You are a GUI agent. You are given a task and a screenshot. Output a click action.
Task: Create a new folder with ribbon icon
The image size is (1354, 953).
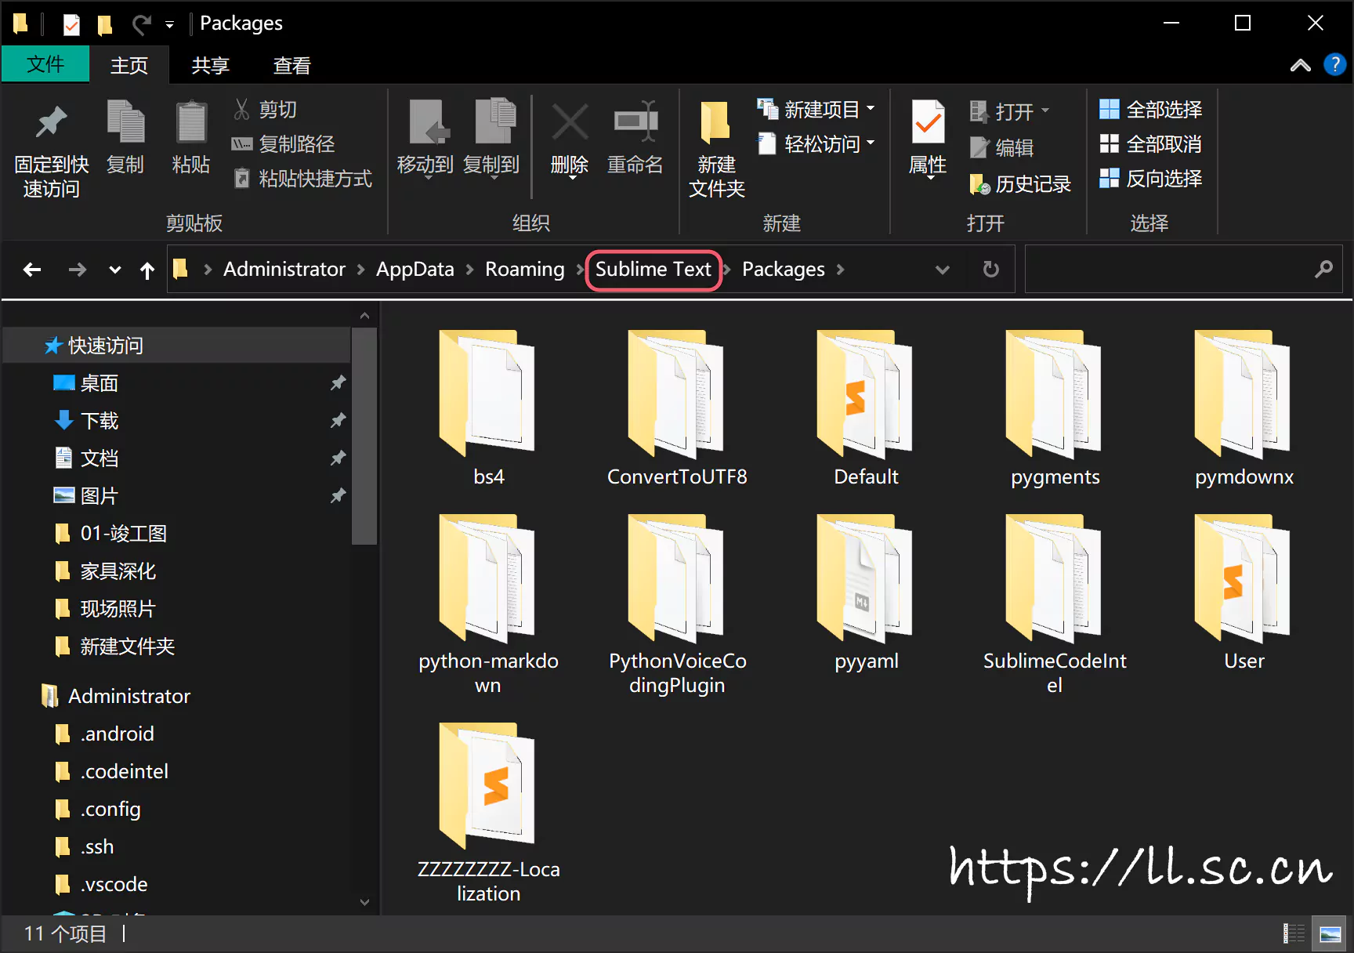point(716,123)
